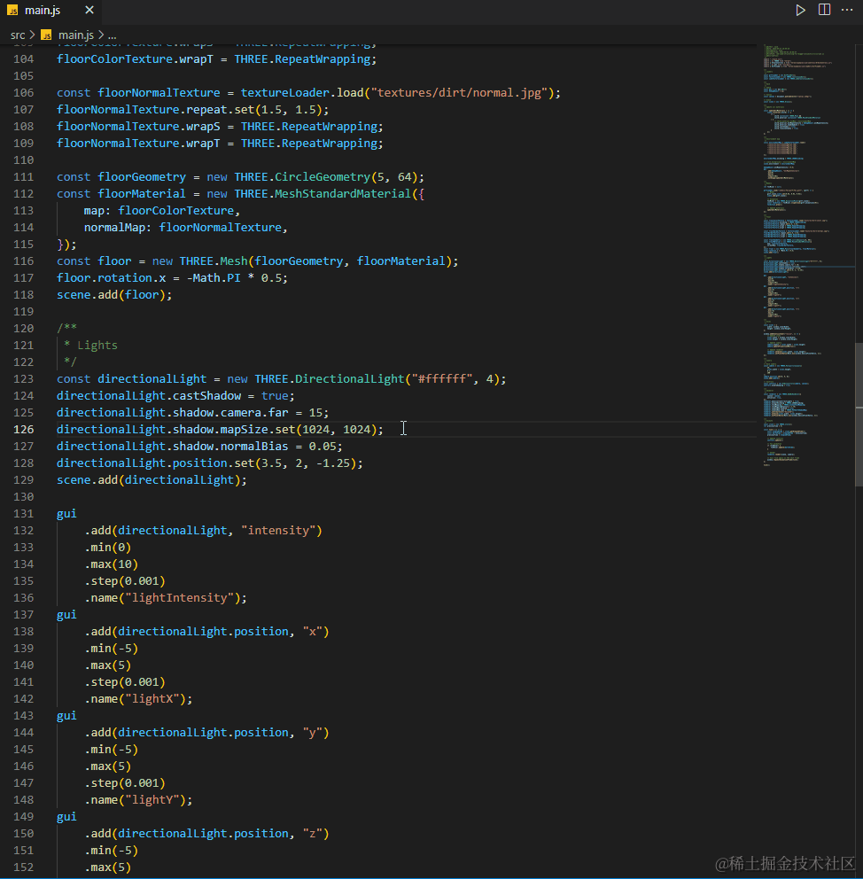Click the "intensity" string on line 132
Image resolution: width=863 pixels, height=879 pixels.
(x=278, y=530)
